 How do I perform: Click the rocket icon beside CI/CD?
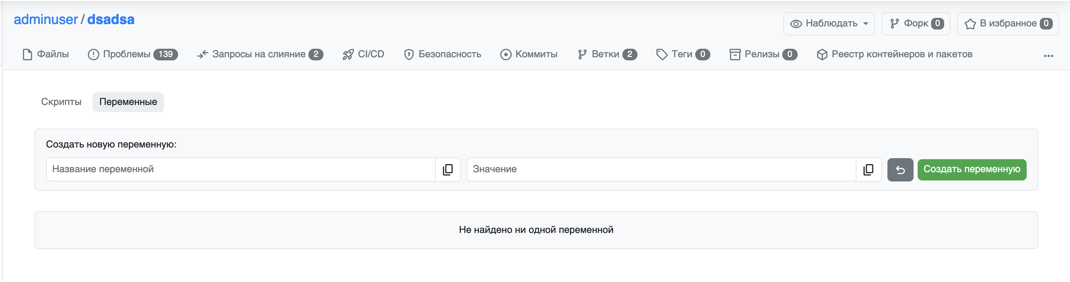click(348, 54)
